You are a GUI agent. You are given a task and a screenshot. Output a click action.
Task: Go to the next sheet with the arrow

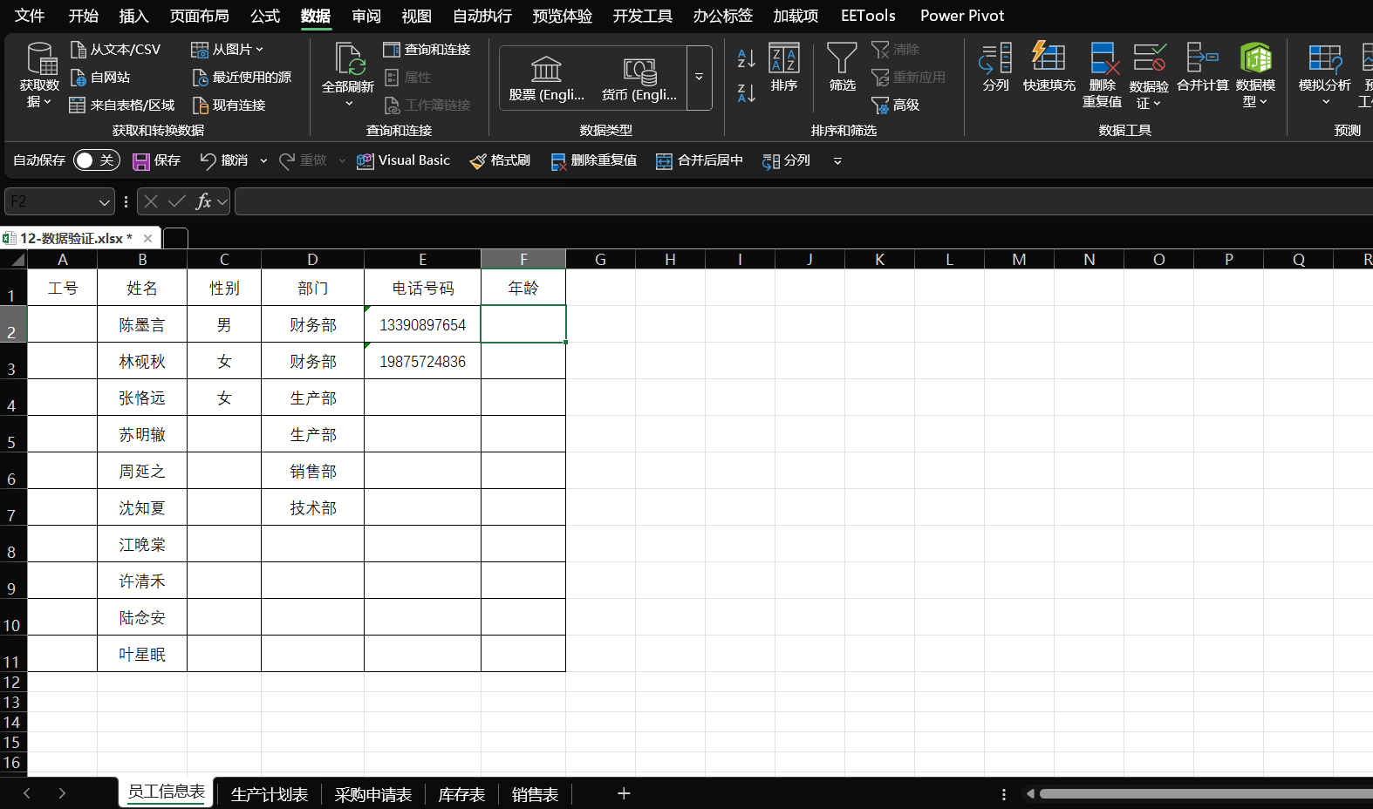pyautogui.click(x=62, y=793)
